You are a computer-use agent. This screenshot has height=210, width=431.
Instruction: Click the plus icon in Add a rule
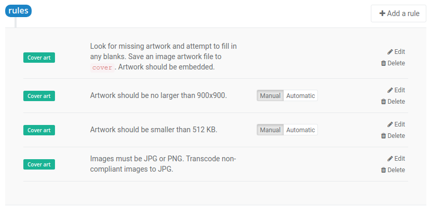(382, 13)
